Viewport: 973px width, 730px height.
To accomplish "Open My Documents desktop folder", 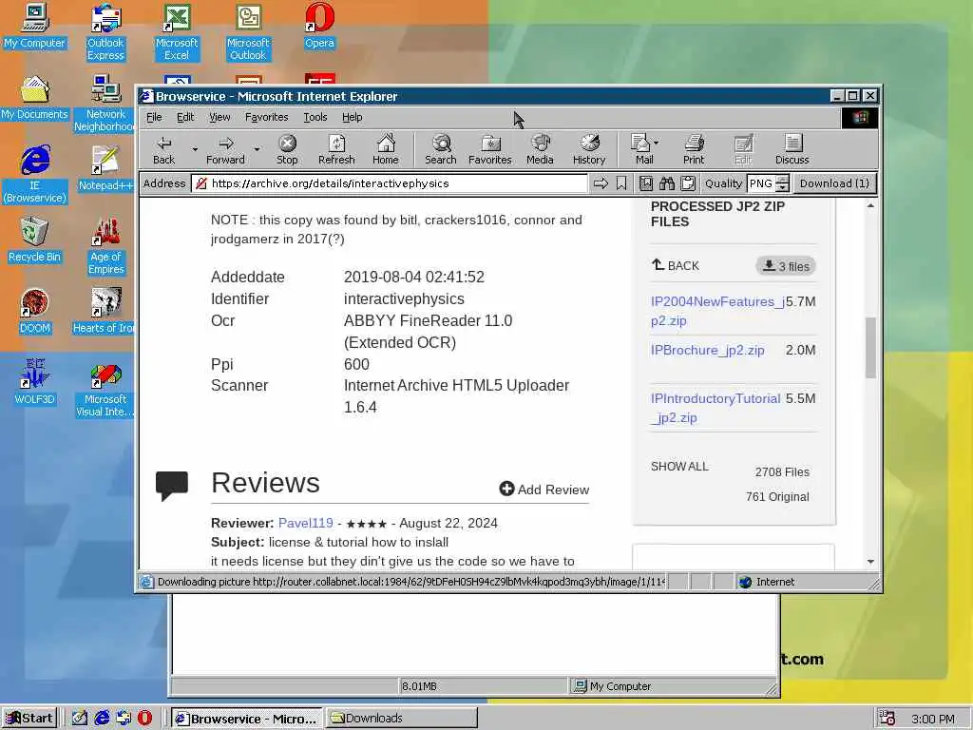I will (x=34, y=98).
